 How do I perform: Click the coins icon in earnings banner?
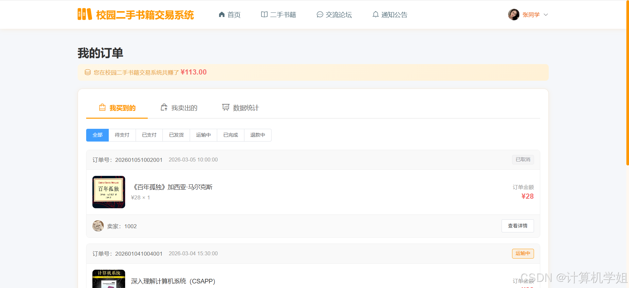pos(88,72)
